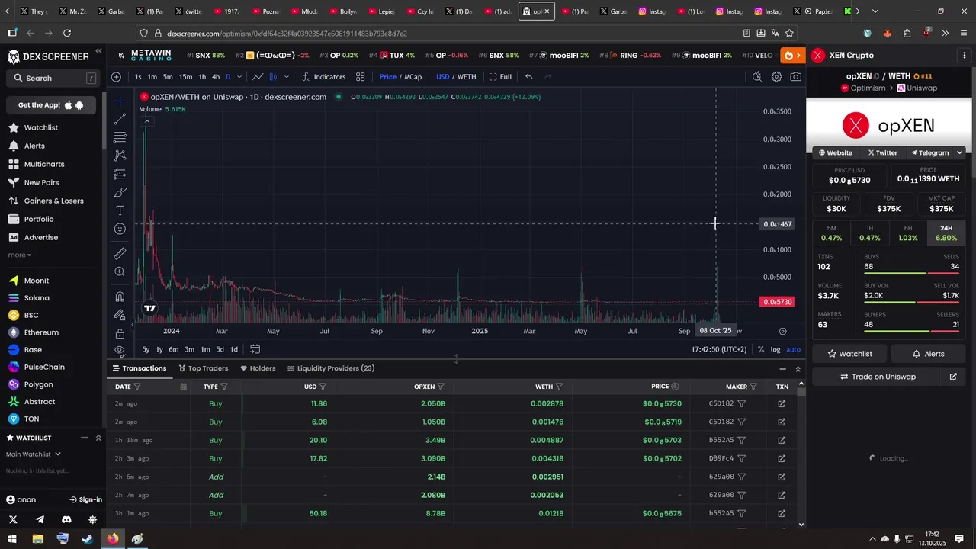
Task: Open the indicator templates grid icon
Action: 360,76
